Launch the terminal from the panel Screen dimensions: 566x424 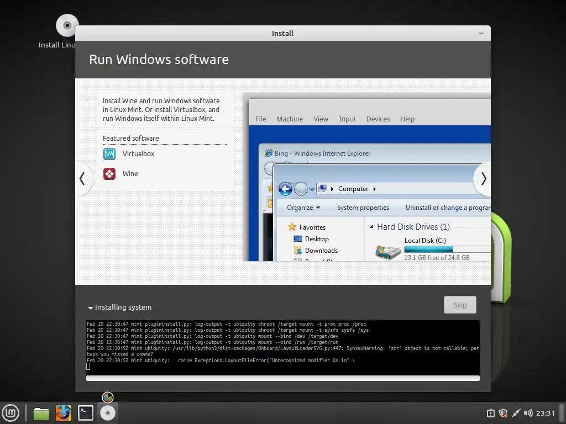point(86,413)
